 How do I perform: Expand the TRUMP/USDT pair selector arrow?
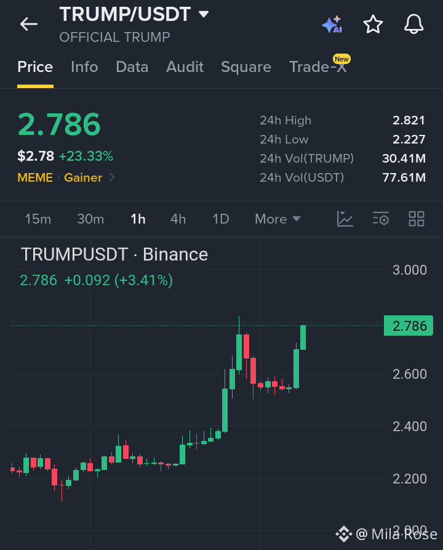click(x=204, y=14)
